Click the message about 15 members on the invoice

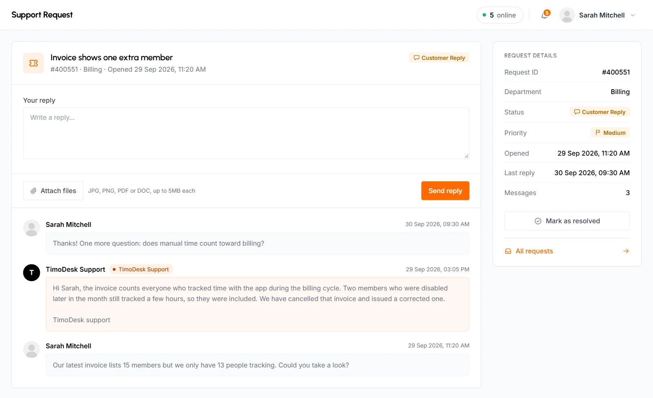258,365
